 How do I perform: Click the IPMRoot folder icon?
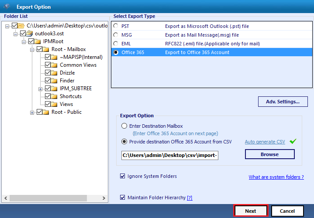click(x=38, y=41)
